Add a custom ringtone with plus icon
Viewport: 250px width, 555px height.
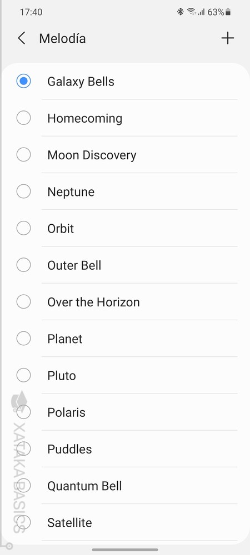(x=228, y=38)
